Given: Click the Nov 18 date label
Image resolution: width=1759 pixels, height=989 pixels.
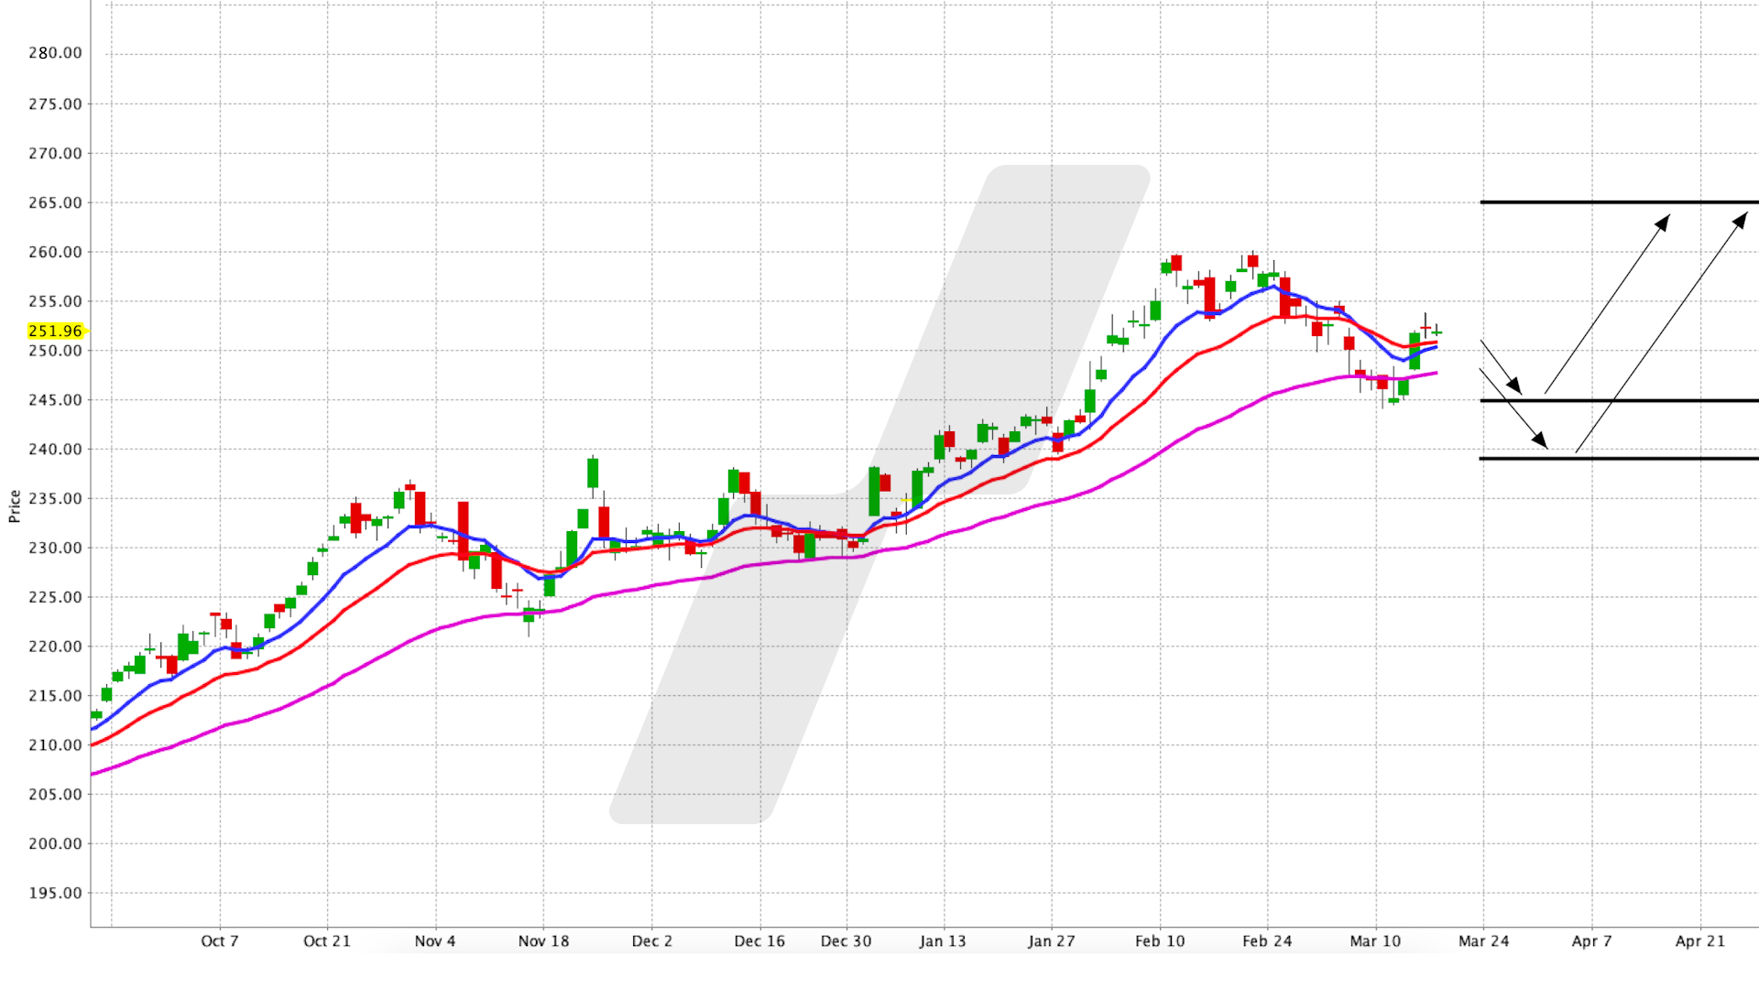Looking at the screenshot, I should 543,941.
